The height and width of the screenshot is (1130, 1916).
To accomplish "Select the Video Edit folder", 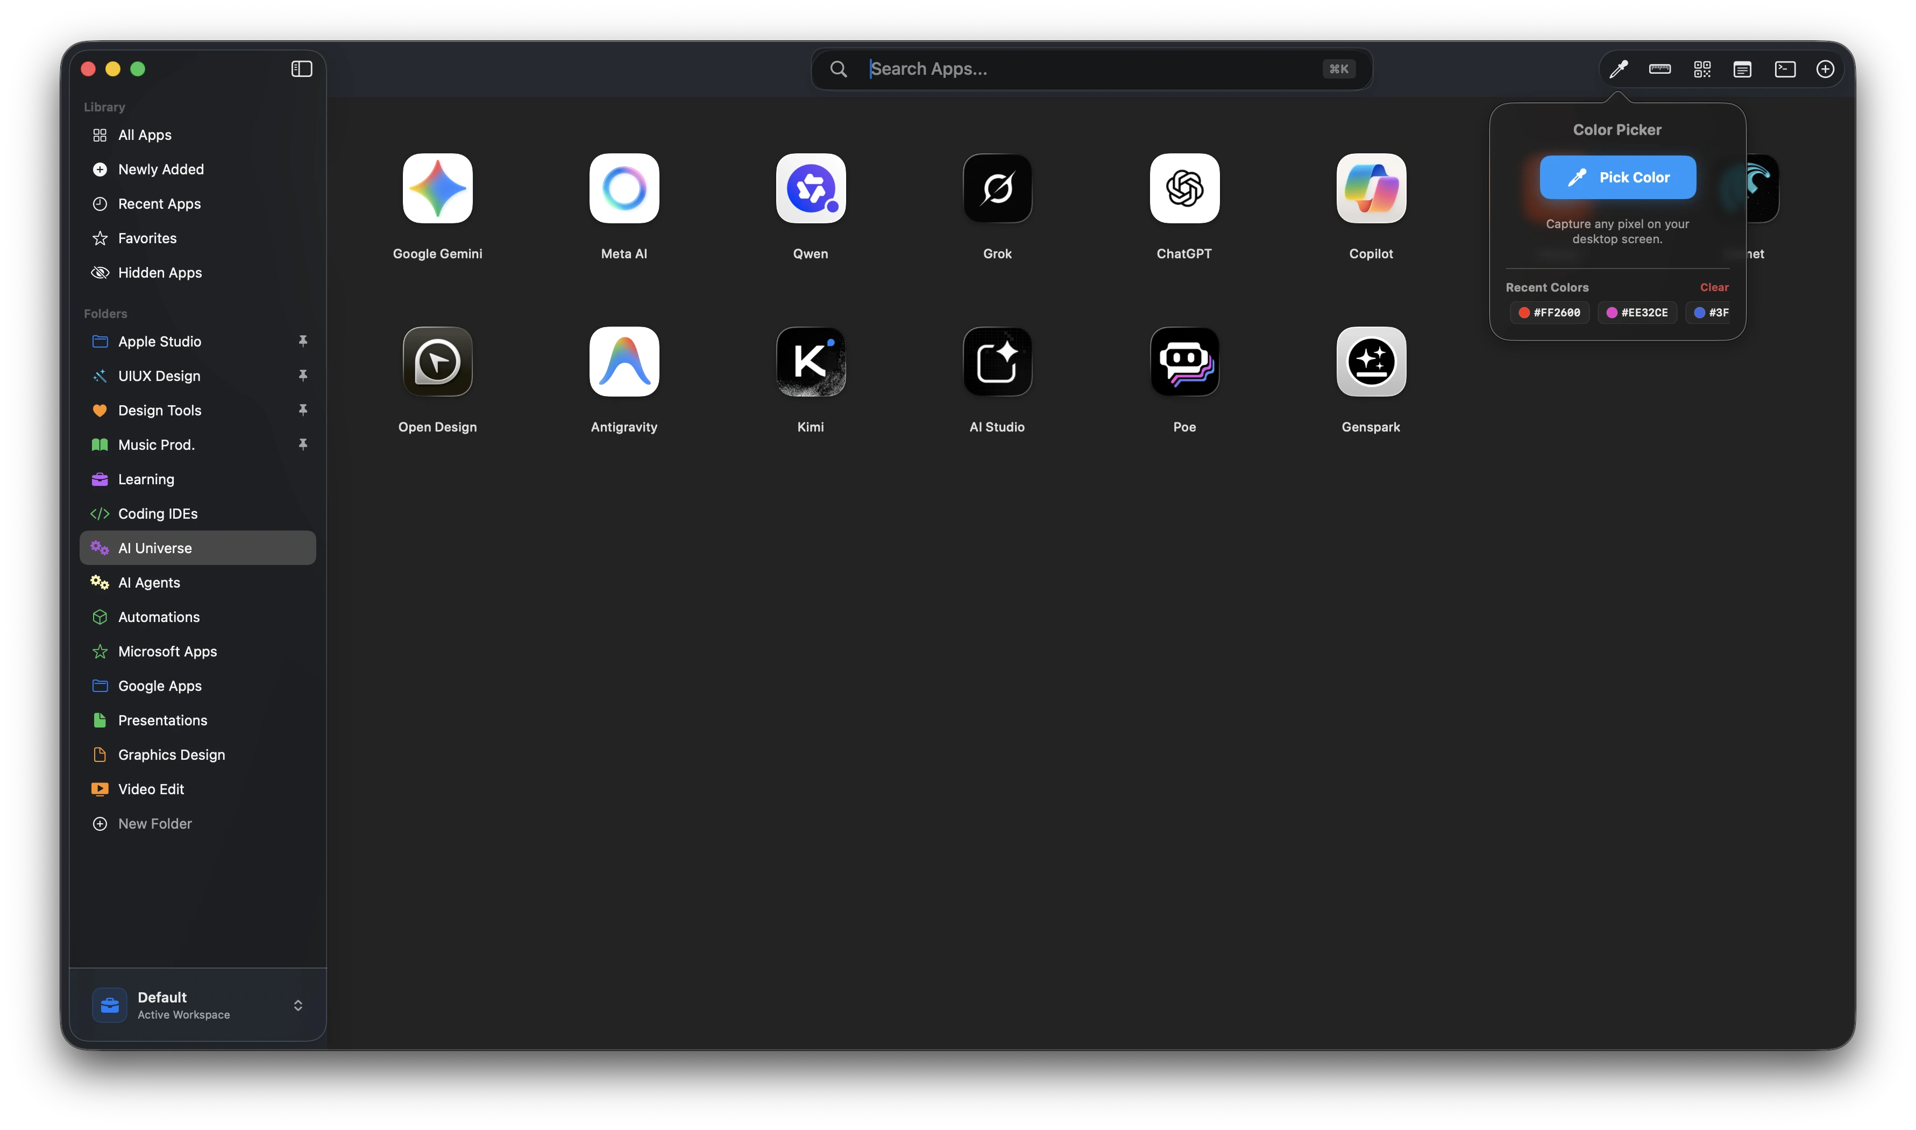I will [198, 789].
